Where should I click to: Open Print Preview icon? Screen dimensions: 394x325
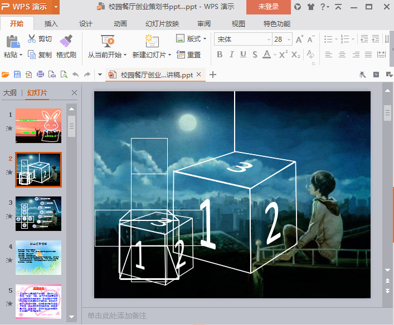tap(64, 75)
